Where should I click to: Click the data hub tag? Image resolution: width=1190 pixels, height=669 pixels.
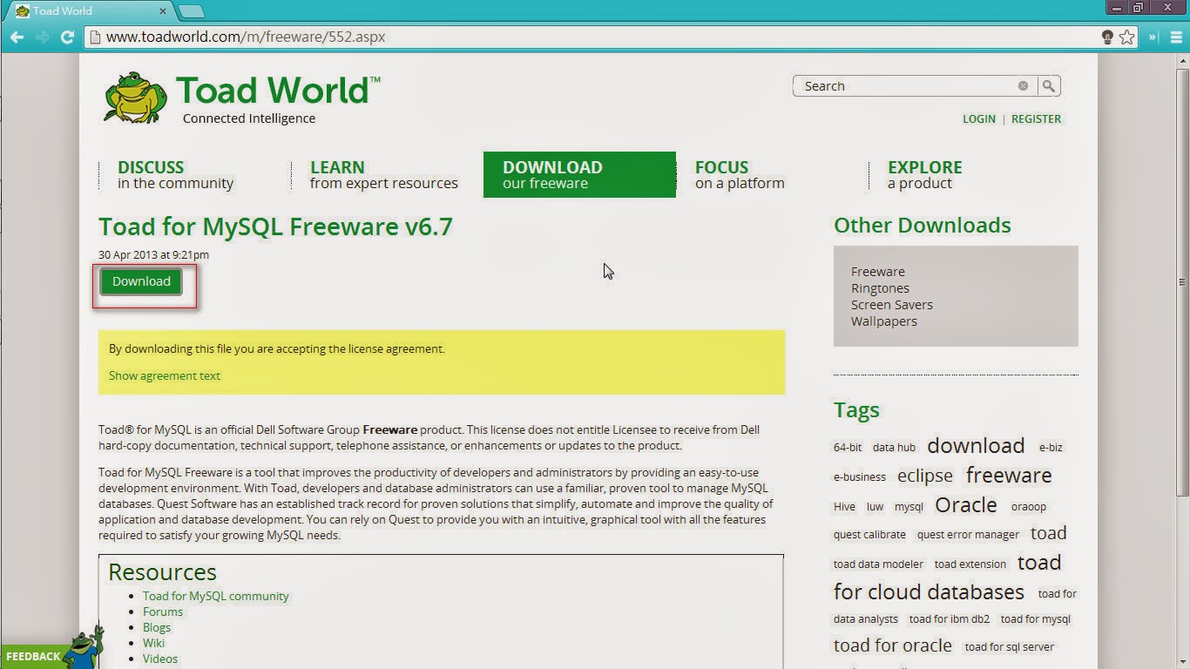(x=894, y=448)
